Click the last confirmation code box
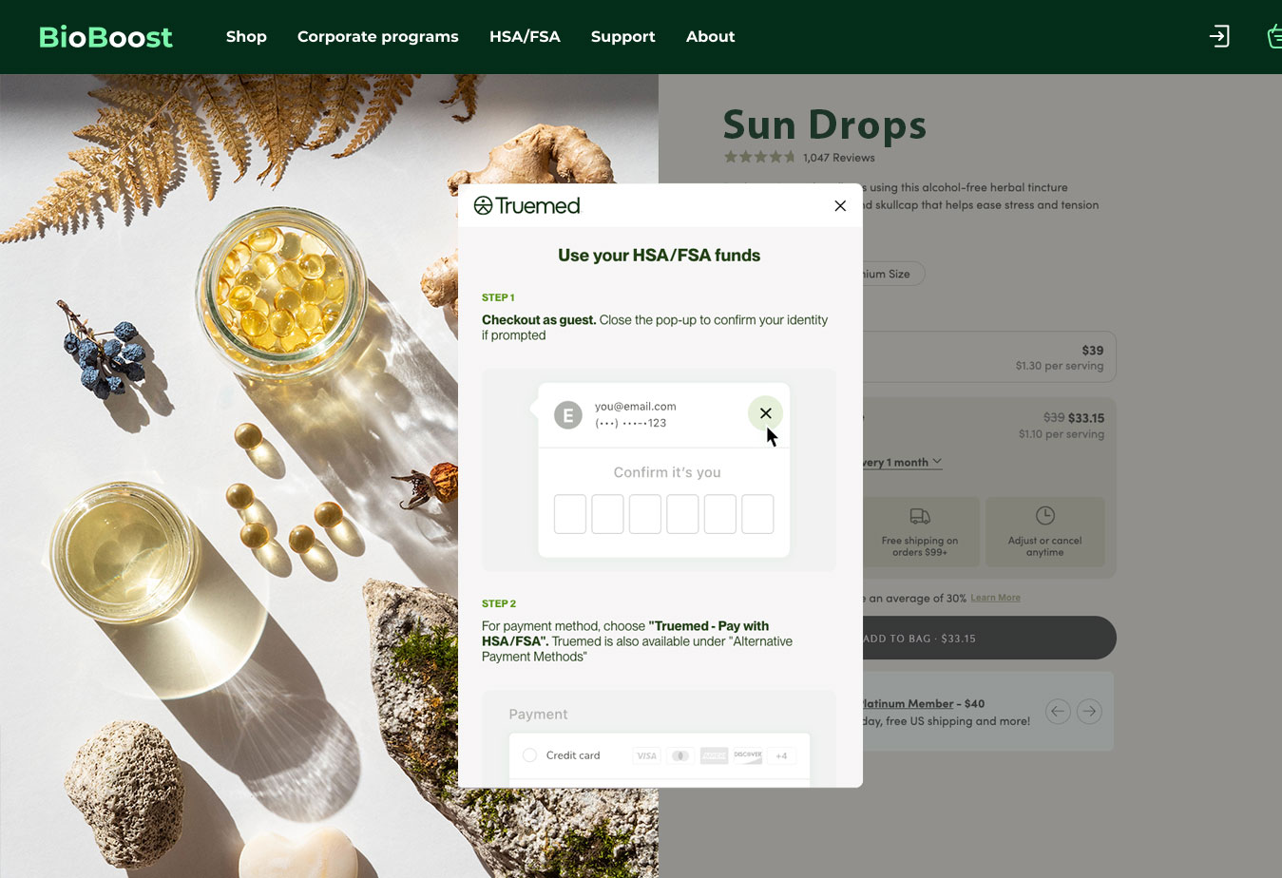The height and width of the screenshot is (878, 1282). coord(757,514)
